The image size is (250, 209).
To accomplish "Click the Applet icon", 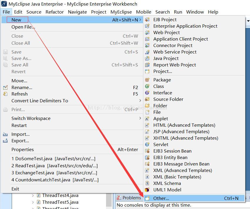I will coord(147,119).
